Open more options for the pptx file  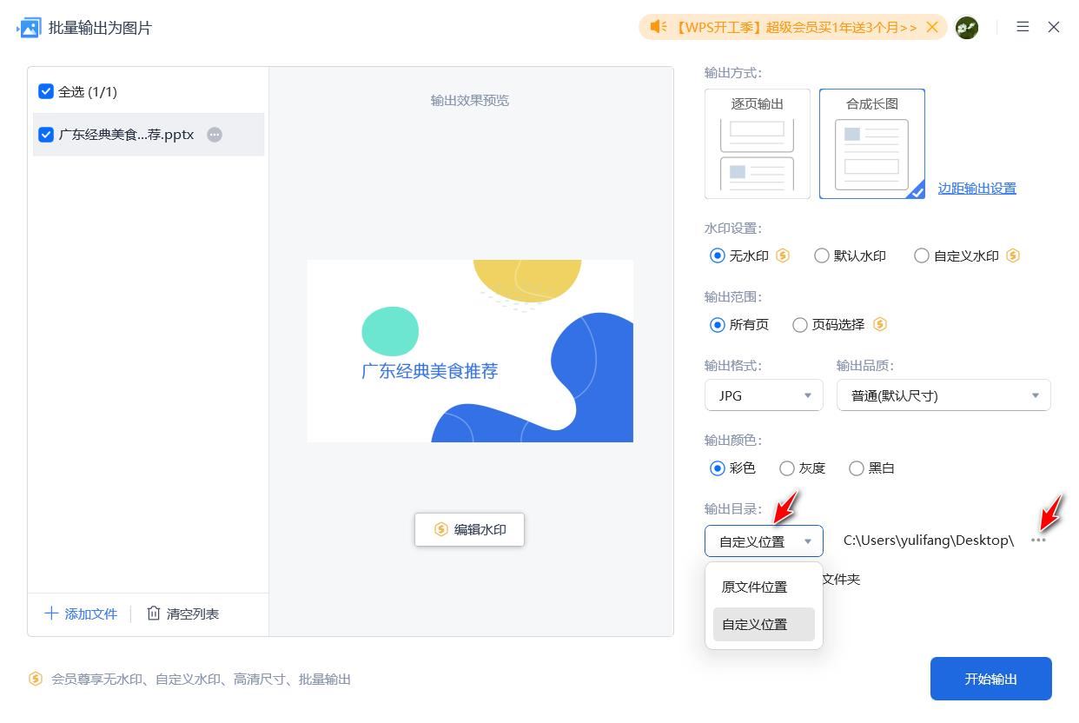click(215, 135)
